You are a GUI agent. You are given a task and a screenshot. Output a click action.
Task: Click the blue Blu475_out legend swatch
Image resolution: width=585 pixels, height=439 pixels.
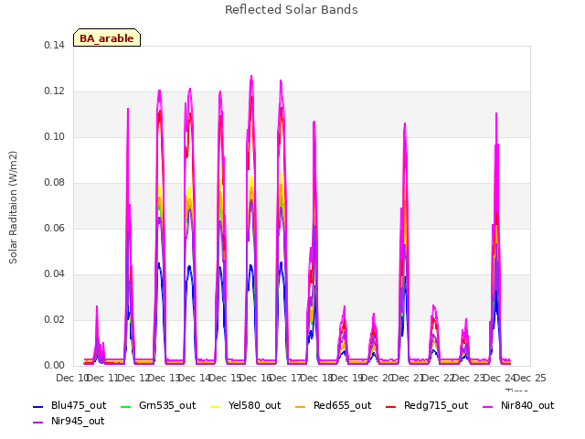tap(38, 406)
